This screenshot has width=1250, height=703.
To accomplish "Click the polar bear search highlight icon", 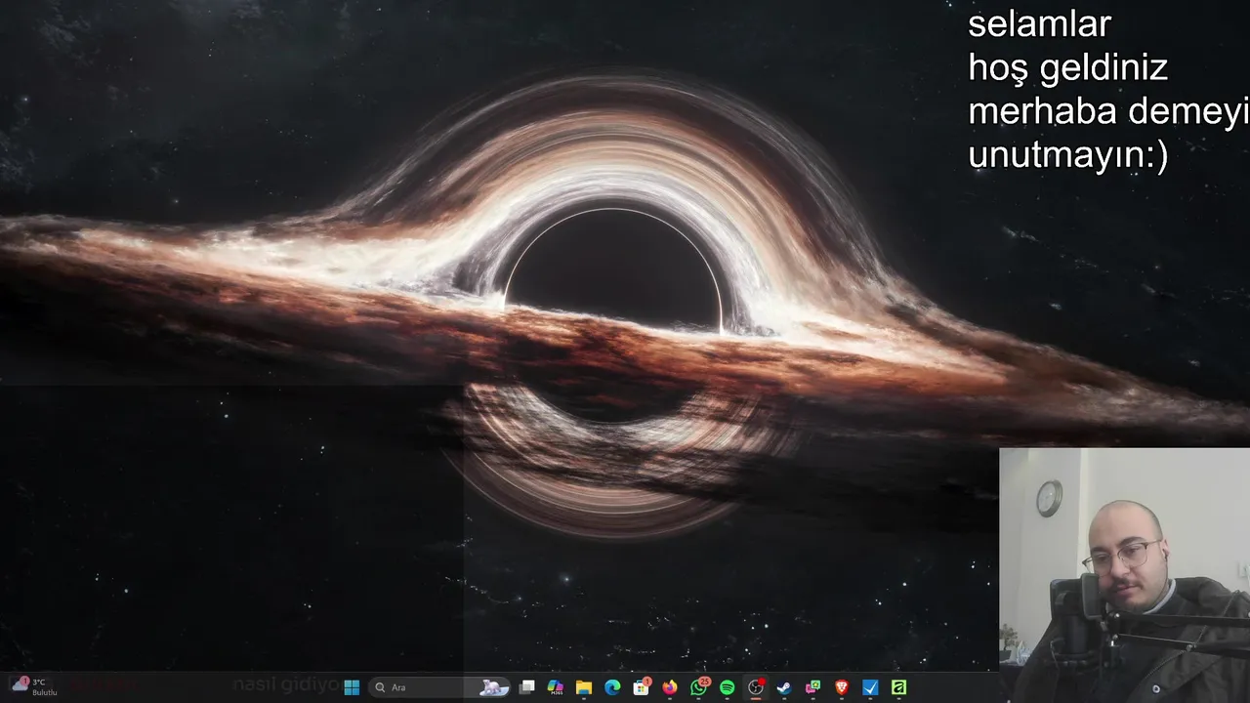I will [x=495, y=687].
